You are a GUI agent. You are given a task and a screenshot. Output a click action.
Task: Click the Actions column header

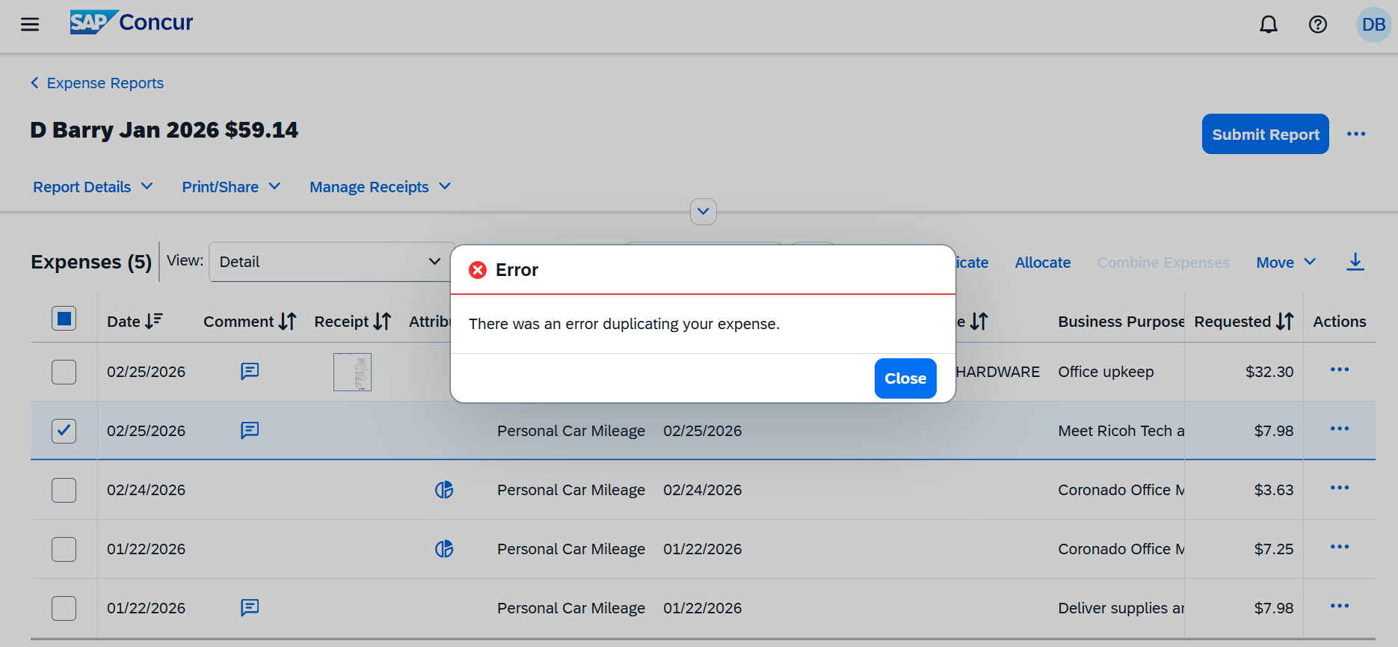pyautogui.click(x=1340, y=322)
